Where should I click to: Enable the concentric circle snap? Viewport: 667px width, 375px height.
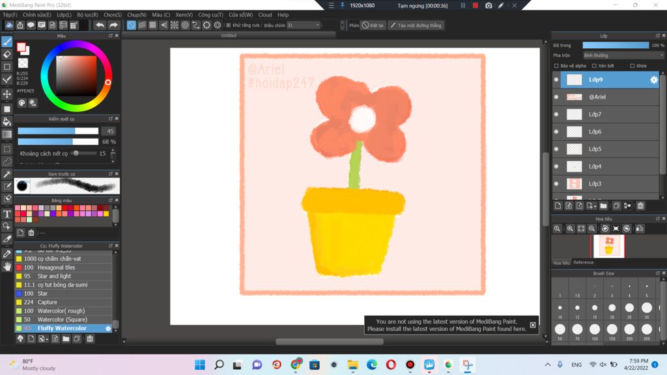185,25
